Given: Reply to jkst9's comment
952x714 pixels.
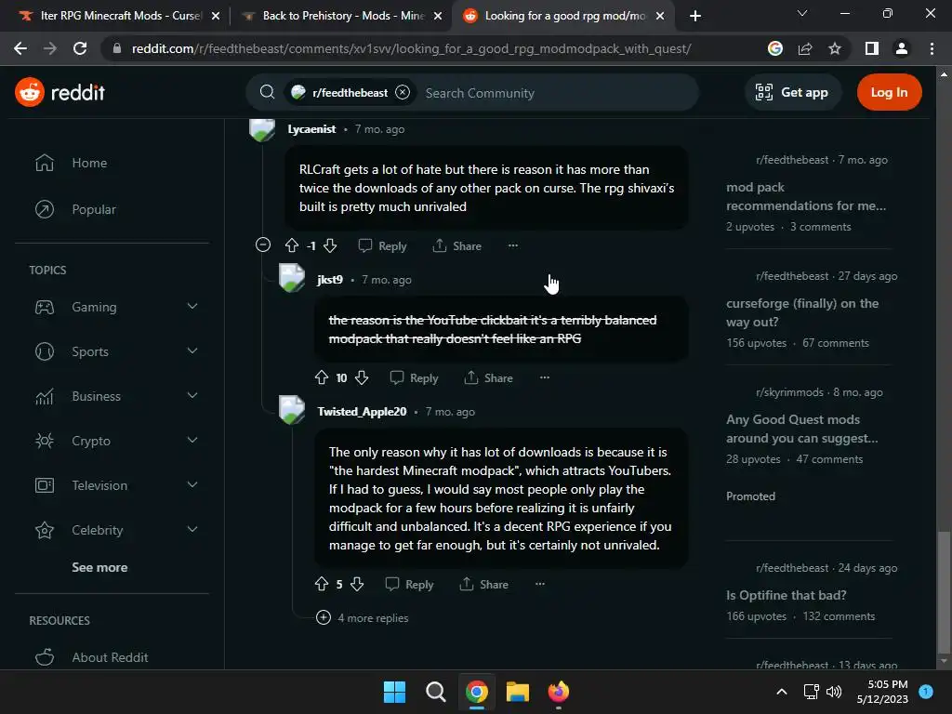Looking at the screenshot, I should point(414,377).
